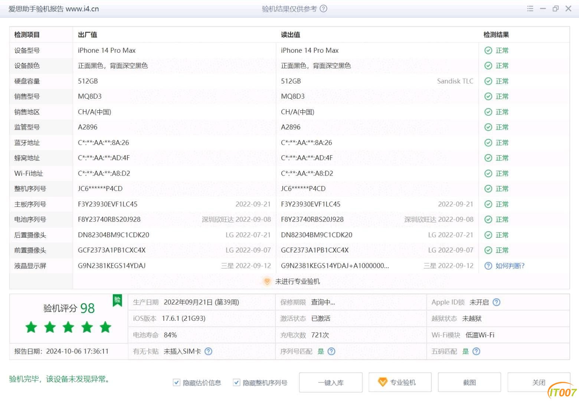Click 充电次数 721次 value
The width and height of the screenshot is (579, 401).
pyautogui.click(x=320, y=335)
